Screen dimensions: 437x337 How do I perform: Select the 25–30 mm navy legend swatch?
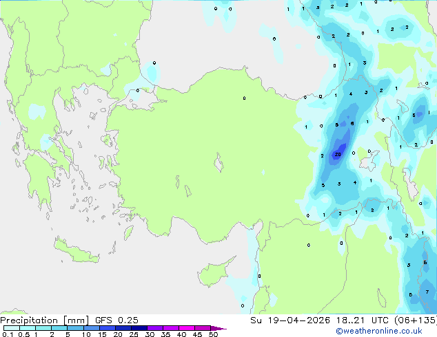(139, 328)
